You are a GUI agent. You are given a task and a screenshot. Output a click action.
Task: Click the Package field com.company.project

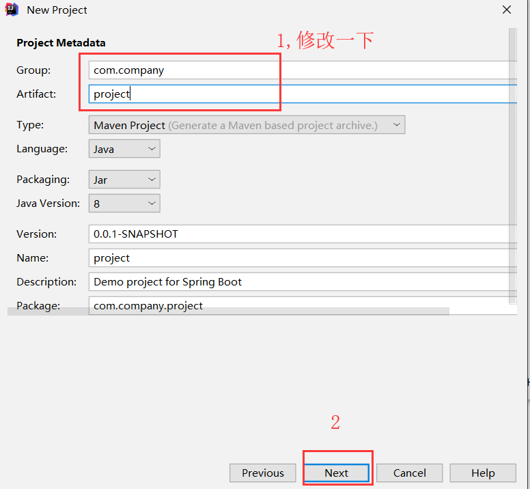(303, 305)
